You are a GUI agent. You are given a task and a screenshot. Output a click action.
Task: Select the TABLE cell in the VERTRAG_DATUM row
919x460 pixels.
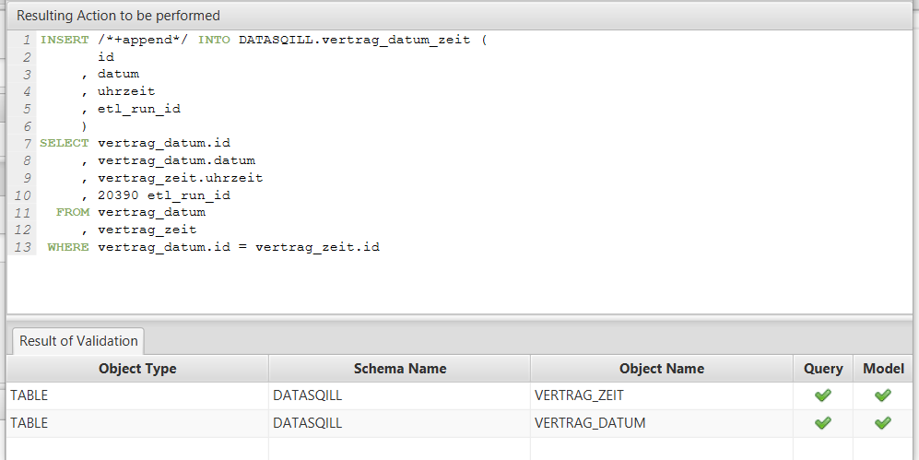pyautogui.click(x=29, y=423)
